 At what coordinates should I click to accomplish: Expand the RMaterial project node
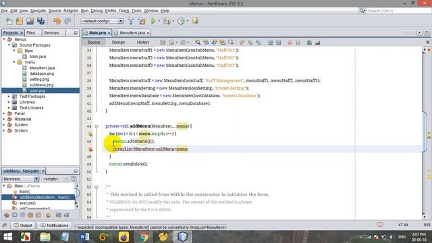click(4, 119)
